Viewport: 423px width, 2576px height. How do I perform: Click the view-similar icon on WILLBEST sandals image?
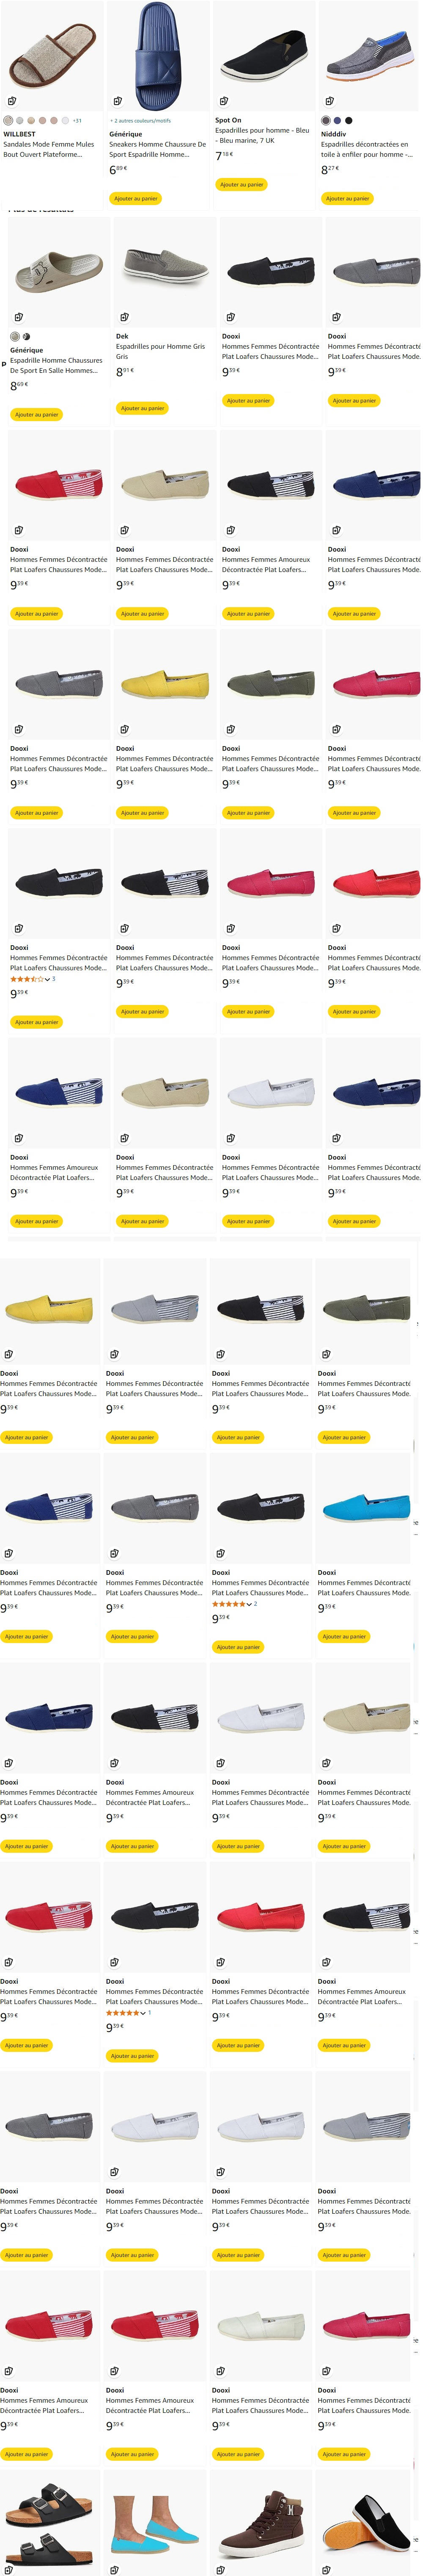pyautogui.click(x=12, y=101)
